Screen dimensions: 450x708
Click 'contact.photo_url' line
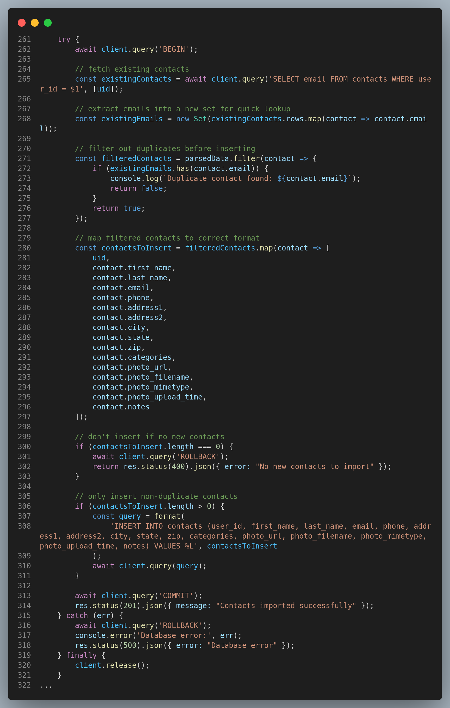(x=132, y=367)
